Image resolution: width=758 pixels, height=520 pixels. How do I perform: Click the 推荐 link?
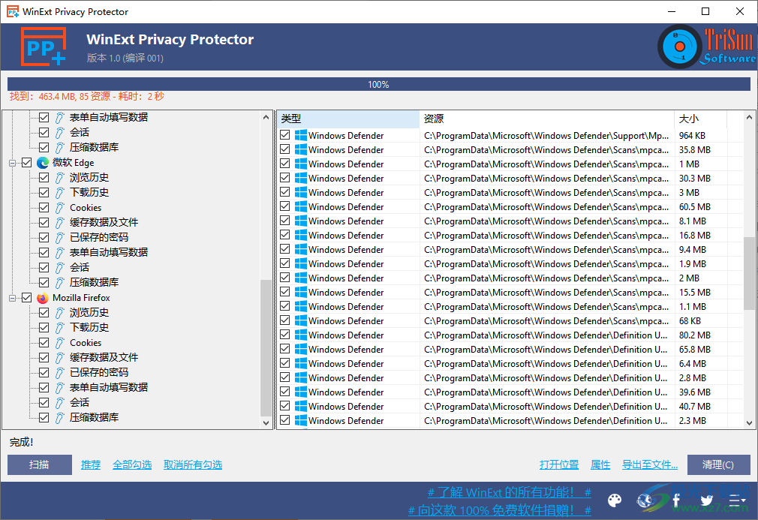pyautogui.click(x=91, y=465)
